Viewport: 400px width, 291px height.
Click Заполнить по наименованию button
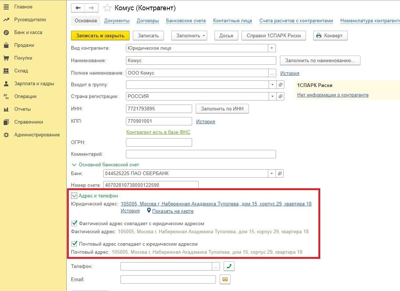(320, 61)
